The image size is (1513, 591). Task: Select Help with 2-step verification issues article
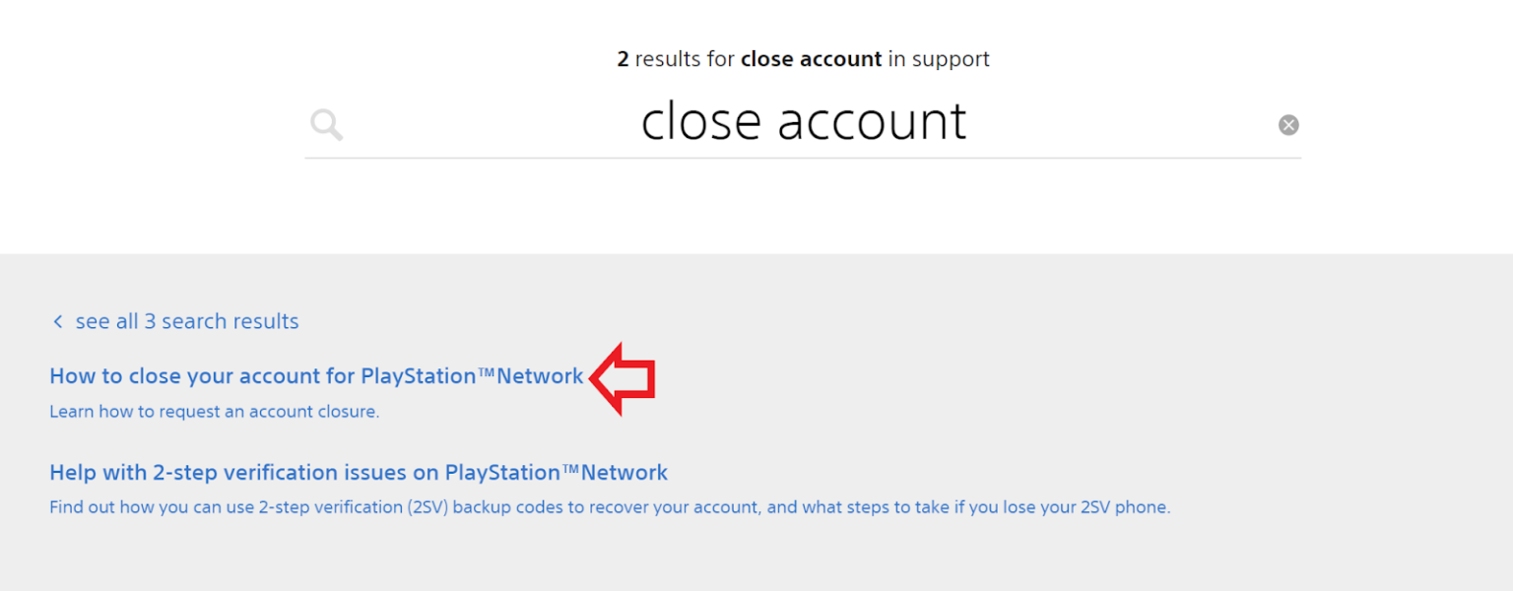[x=359, y=472]
